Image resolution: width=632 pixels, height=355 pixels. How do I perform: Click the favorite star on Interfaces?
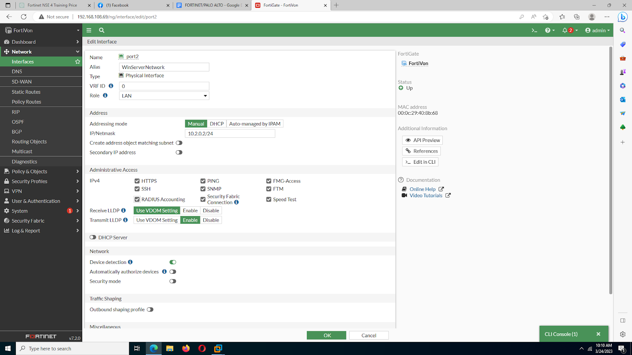(x=77, y=62)
